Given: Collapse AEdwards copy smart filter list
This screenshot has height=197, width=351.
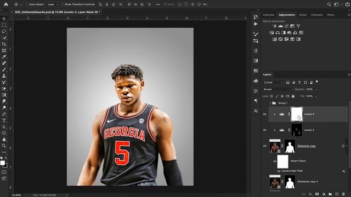Looking at the screenshot, I should [347, 146].
